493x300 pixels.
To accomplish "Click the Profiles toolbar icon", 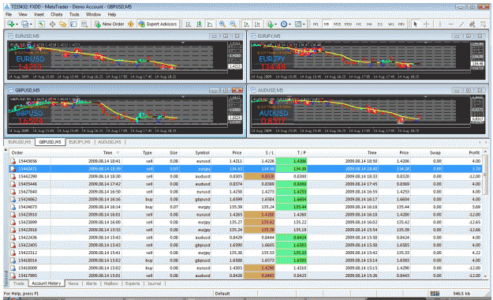I will pyautogui.click(x=24, y=24).
